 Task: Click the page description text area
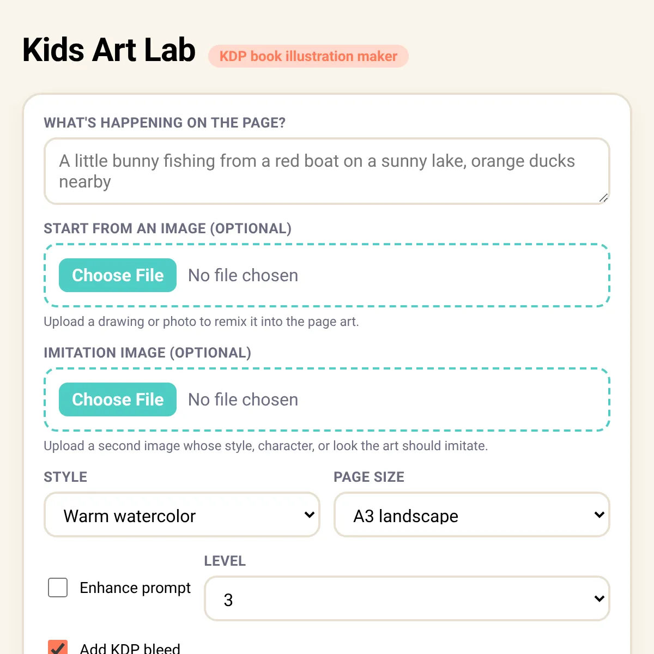(326, 171)
